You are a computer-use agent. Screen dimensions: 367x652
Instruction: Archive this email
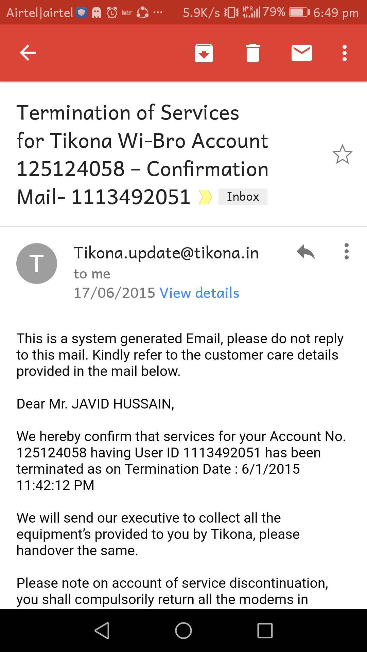click(204, 53)
